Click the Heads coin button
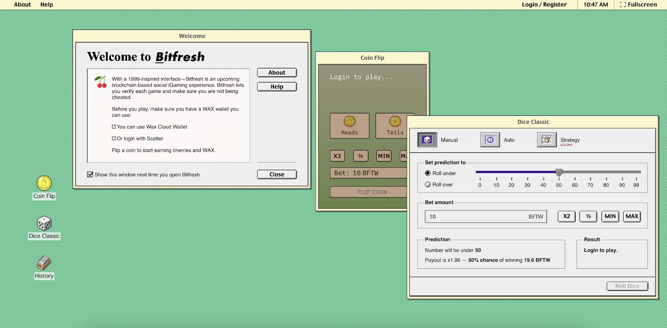 click(350, 126)
